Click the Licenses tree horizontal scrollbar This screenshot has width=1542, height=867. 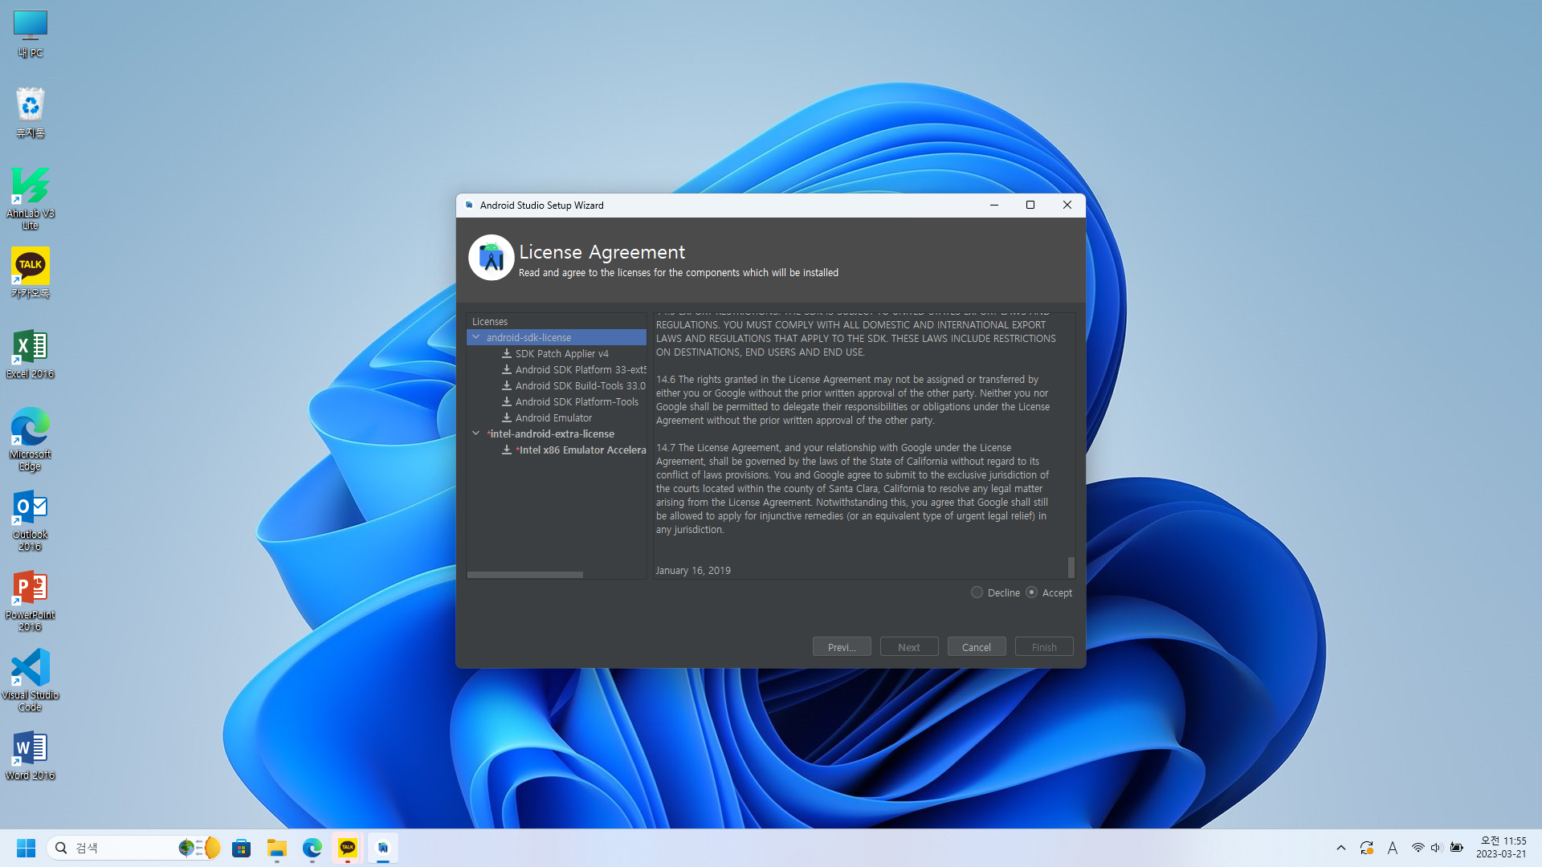[x=525, y=575]
